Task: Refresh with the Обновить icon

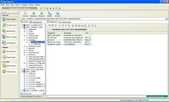Action: click(x=42, y=14)
